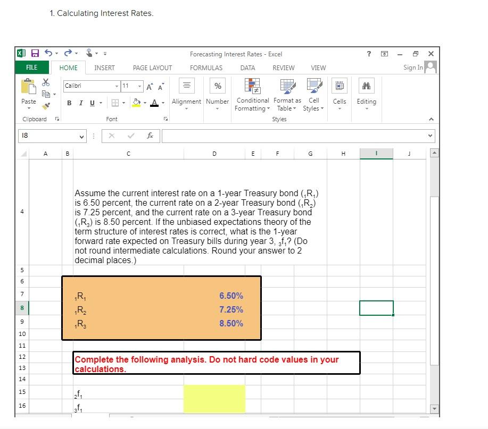Image resolution: width=488 pixels, height=429 pixels.
Task: Click the formula bar Cancel X icon
Action: click(x=112, y=136)
